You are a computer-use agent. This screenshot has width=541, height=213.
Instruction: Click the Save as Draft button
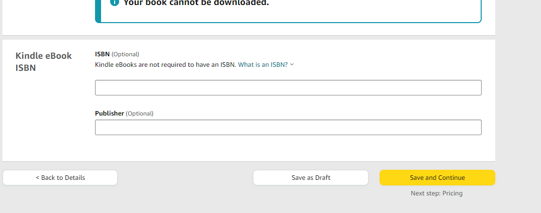[x=311, y=177]
